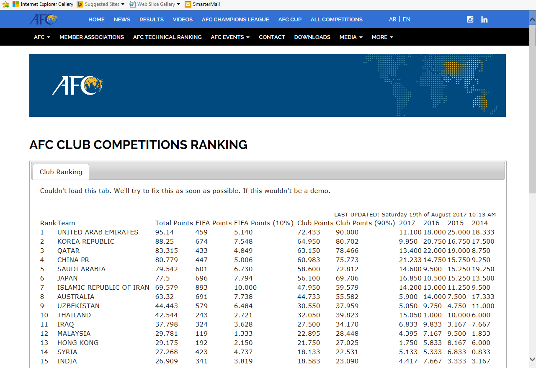Click the SAUDI ARABIA team name
536x368 pixels.
point(81,269)
